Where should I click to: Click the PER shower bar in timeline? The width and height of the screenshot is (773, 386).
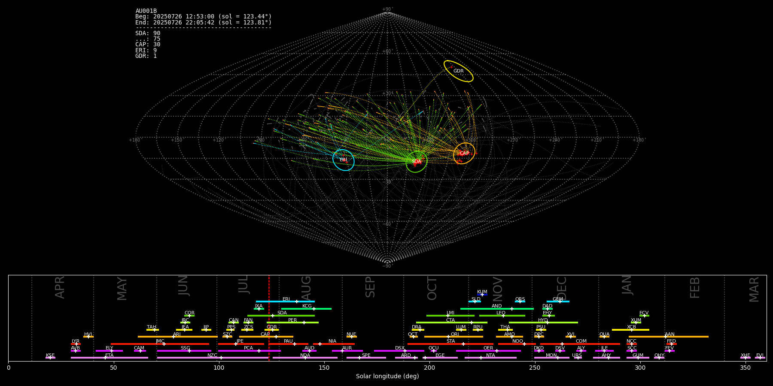click(x=292, y=323)
